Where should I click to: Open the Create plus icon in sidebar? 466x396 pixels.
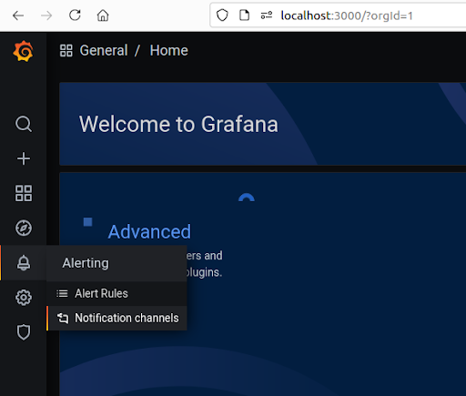click(24, 158)
